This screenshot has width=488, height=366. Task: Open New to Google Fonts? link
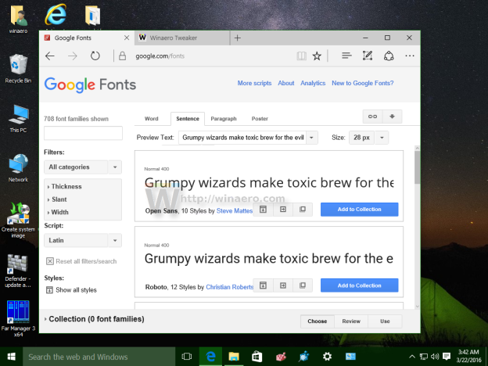(363, 83)
